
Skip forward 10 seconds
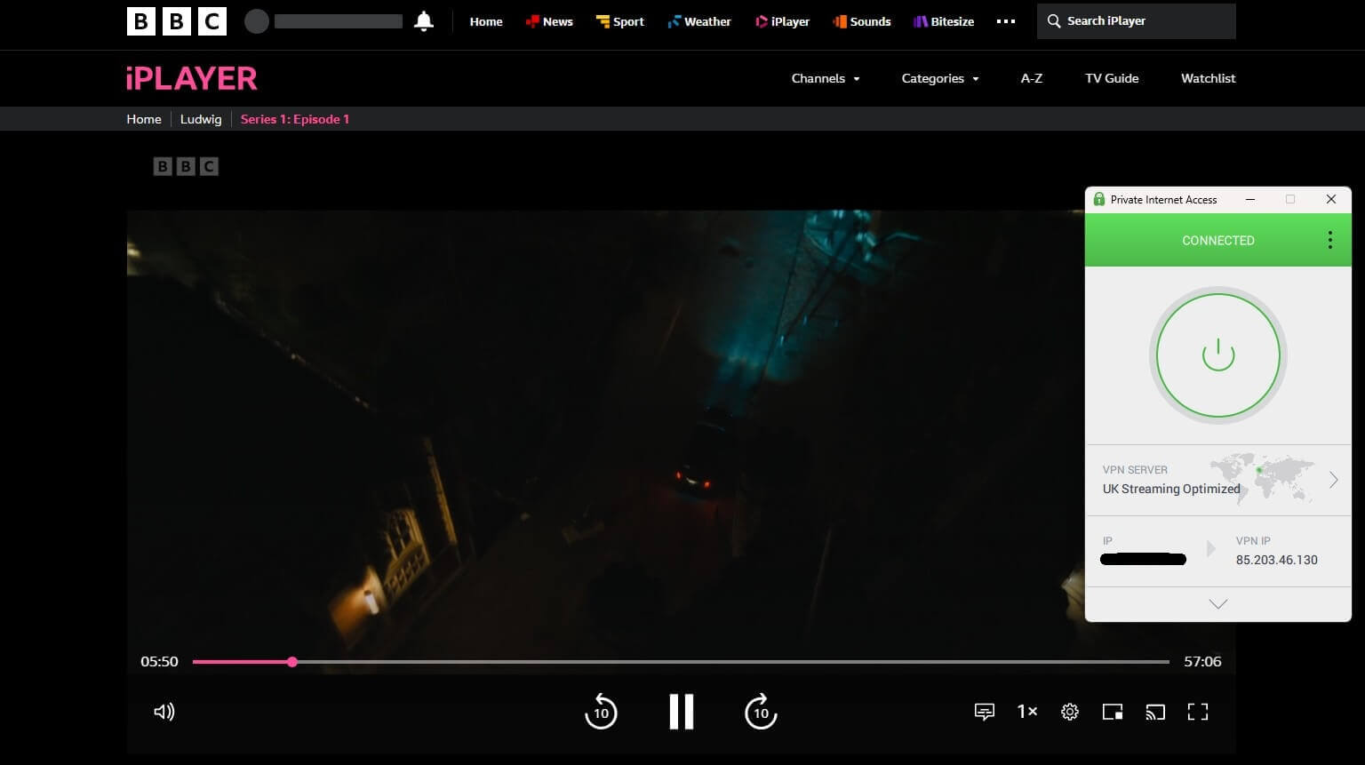(761, 712)
